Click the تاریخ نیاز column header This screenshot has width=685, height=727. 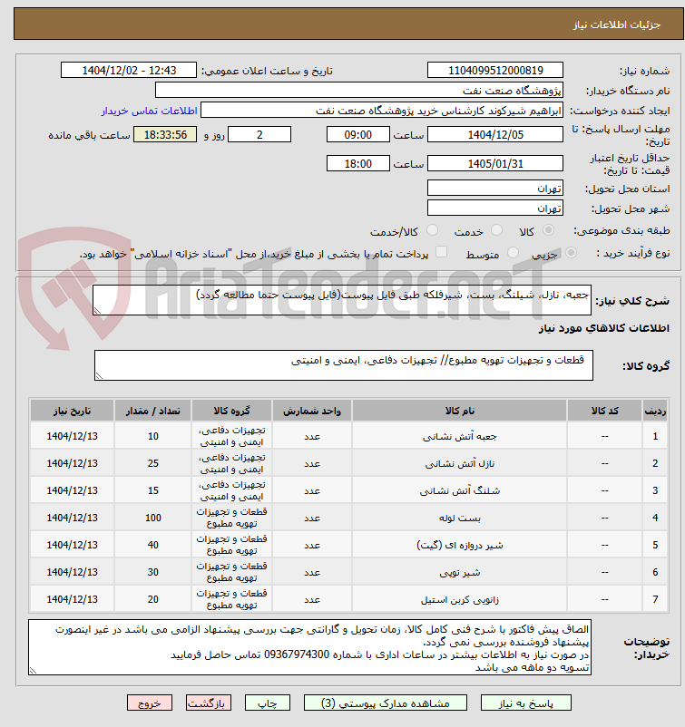72,411
